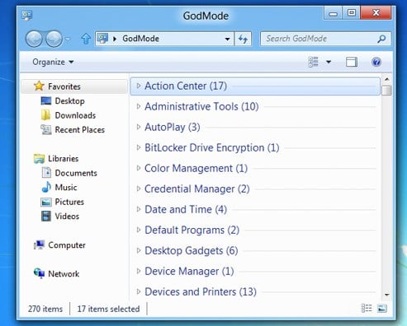
Task: Switch to details view in status bar
Action: coord(367,309)
